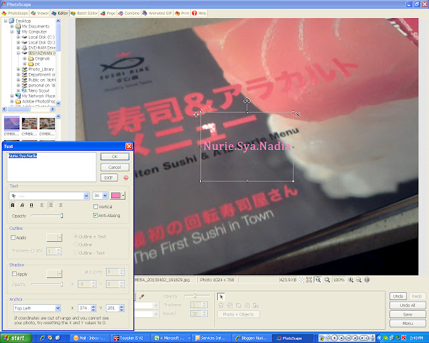Image resolution: width=429 pixels, height=343 pixels.
Task: Expand the Originals folder node
Action: click(x=25, y=58)
